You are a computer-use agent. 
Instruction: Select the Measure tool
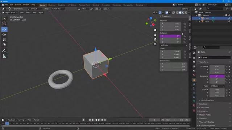[x=4, y=56]
